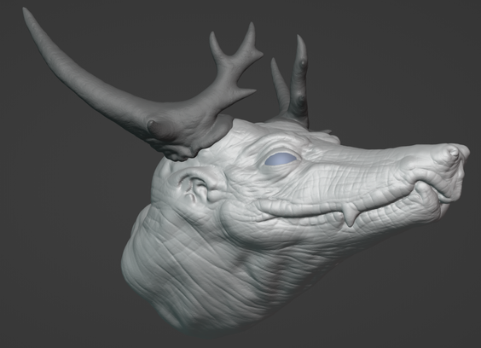
Task: Select the blue eye sphere on the creature
Action: point(281,159)
